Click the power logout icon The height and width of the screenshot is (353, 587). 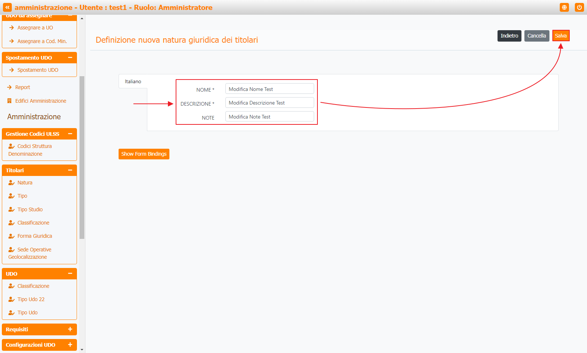[x=579, y=7]
